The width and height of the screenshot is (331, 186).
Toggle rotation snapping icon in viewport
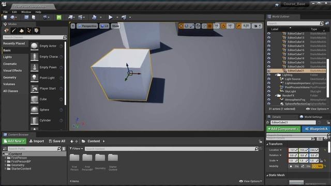tap(223, 26)
